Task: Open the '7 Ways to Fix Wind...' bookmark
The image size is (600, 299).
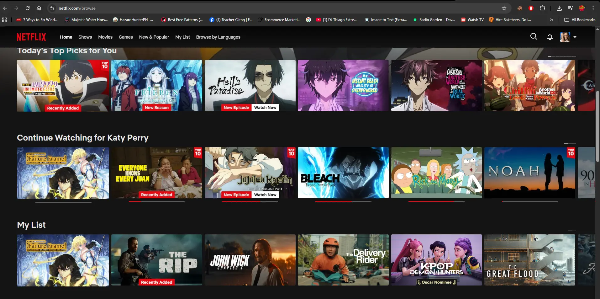Action: click(37, 20)
